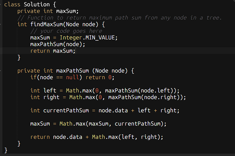Click "currentPathSum" in its int declaration
Screen dimensions: 235x156
click(x=66, y=111)
